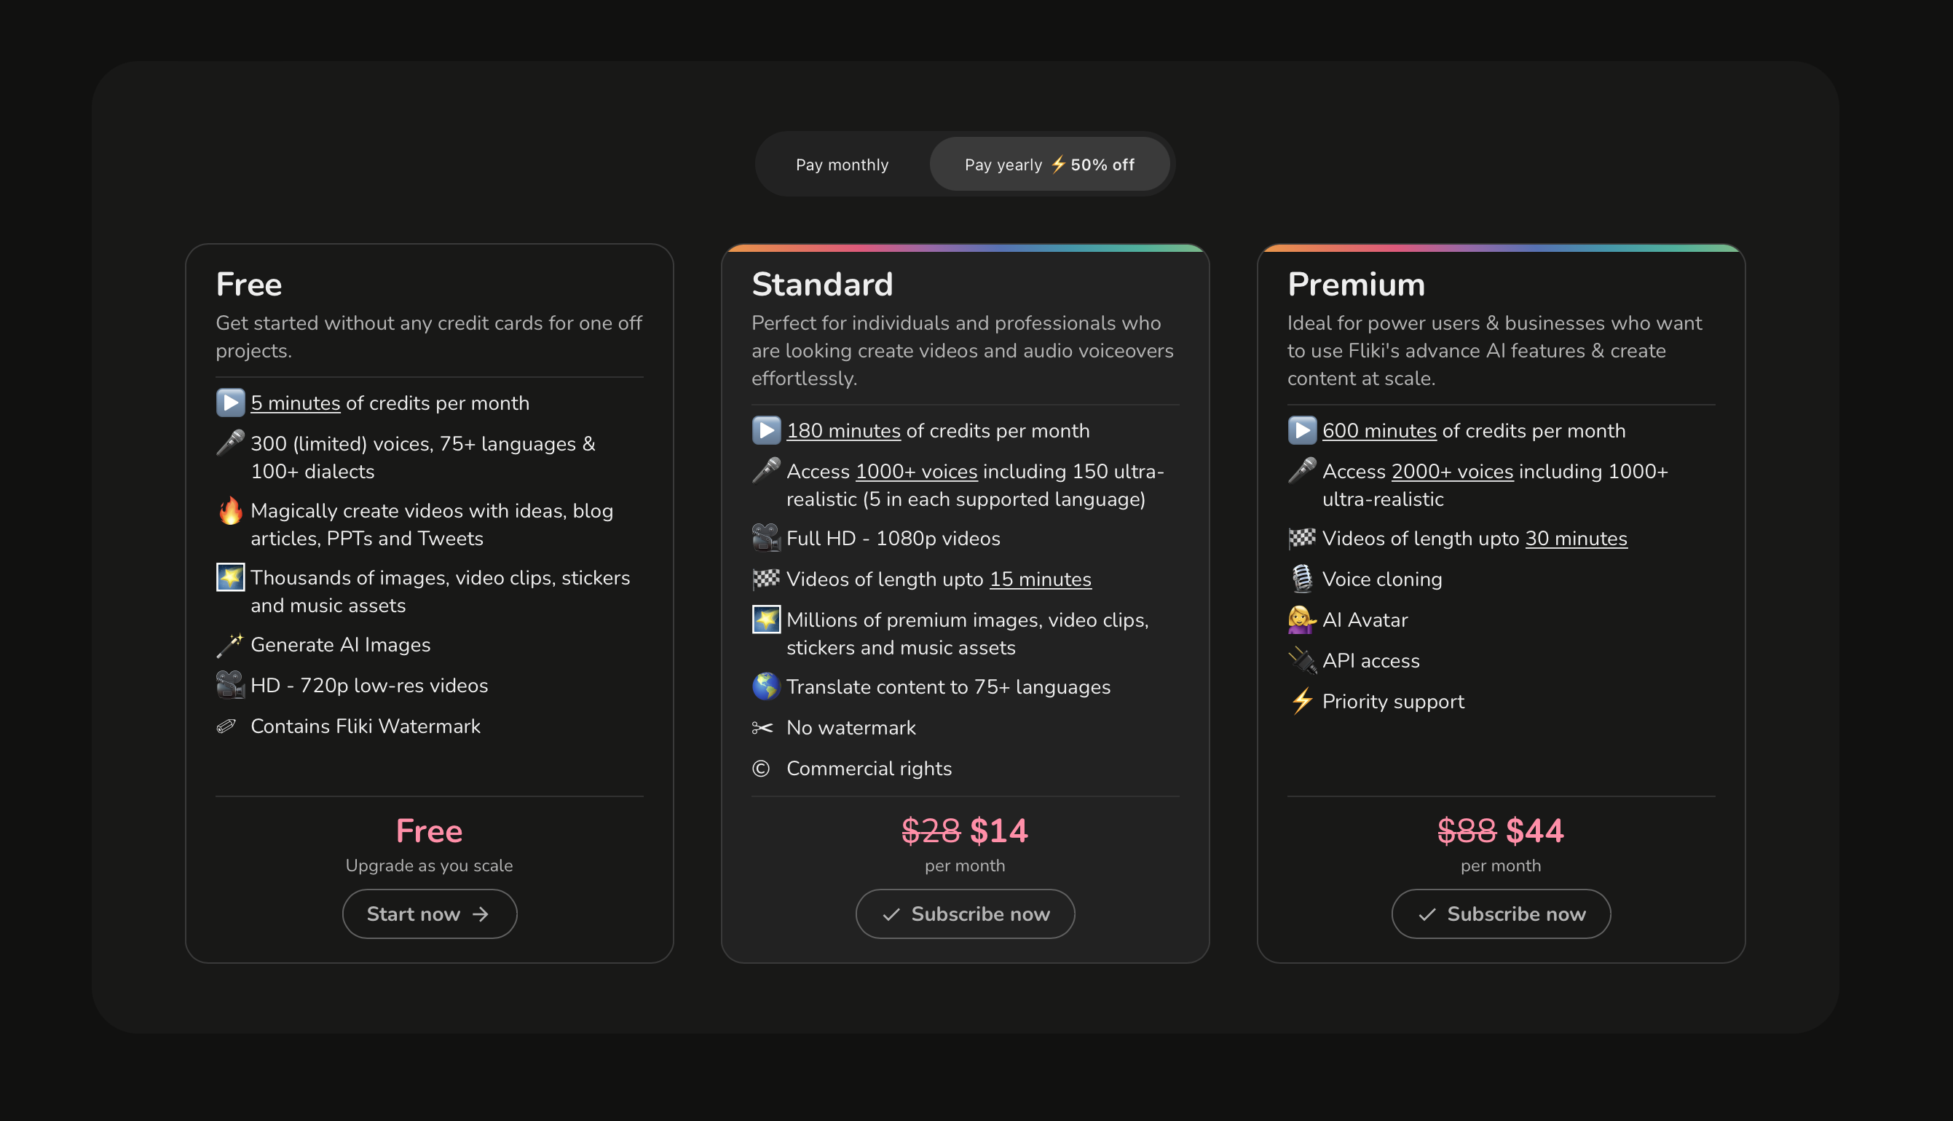The width and height of the screenshot is (1953, 1121).
Task: Click the magic wand Generate AI Images icon
Action: (229, 645)
